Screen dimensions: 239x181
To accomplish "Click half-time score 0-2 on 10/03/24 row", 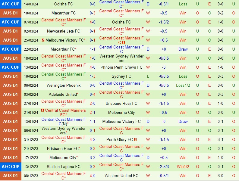I will [x=220, y=13].
